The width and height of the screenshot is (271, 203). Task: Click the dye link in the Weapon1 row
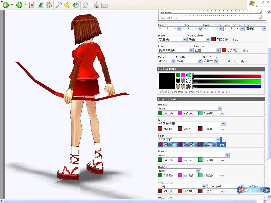[222, 191]
